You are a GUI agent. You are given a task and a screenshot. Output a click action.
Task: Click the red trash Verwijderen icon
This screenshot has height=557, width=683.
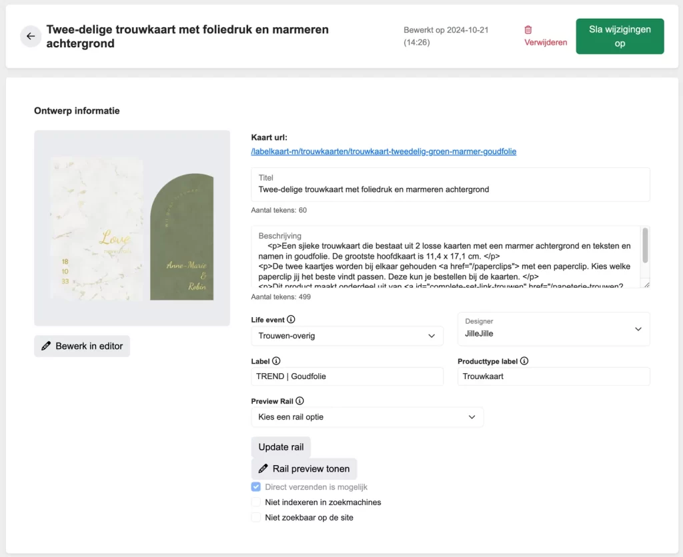(x=528, y=30)
